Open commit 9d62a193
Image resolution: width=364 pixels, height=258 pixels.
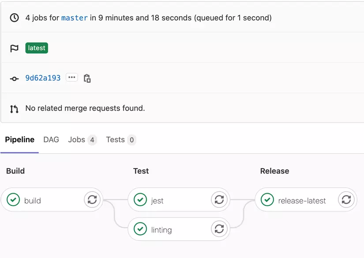(x=43, y=77)
